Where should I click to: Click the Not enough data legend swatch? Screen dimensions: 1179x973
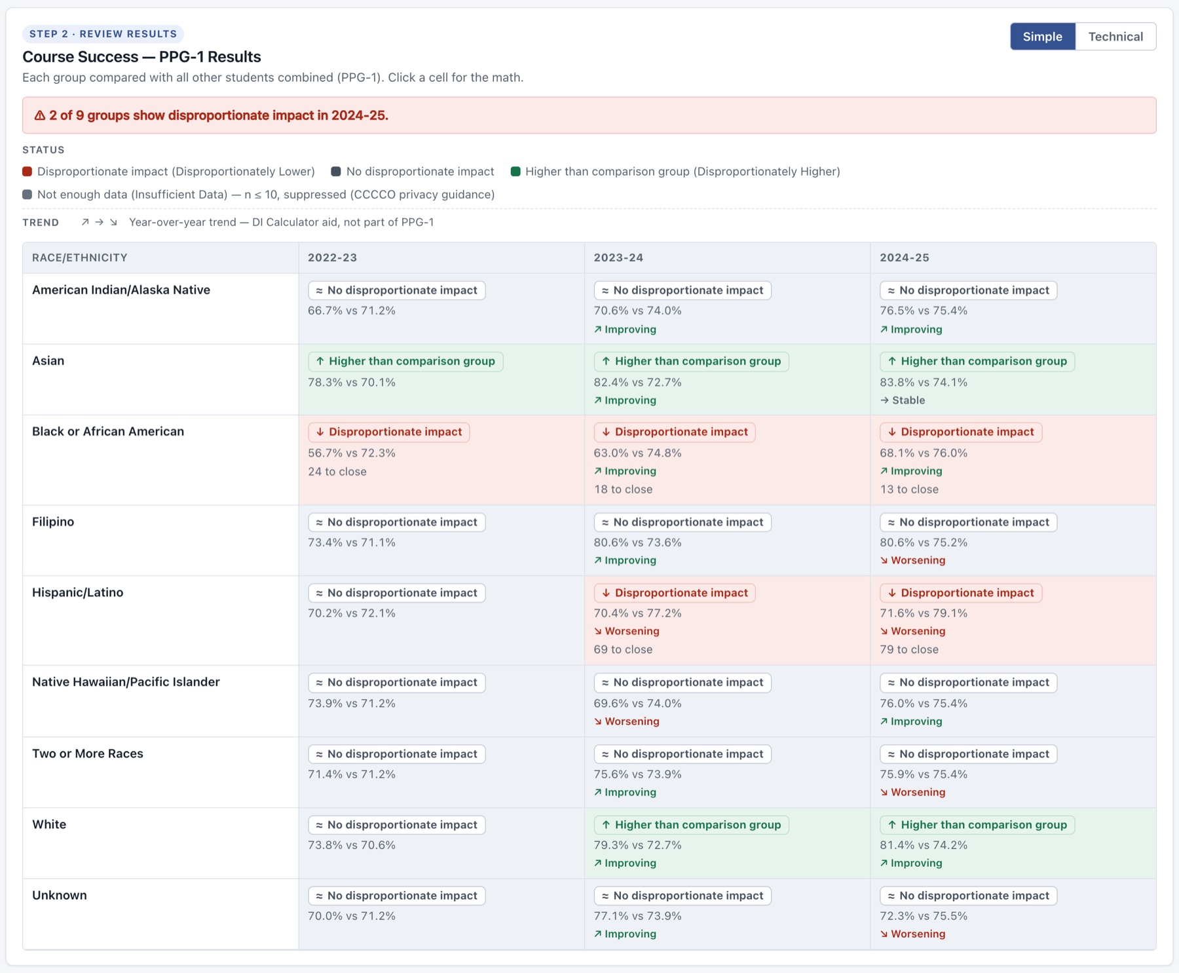[27, 195]
